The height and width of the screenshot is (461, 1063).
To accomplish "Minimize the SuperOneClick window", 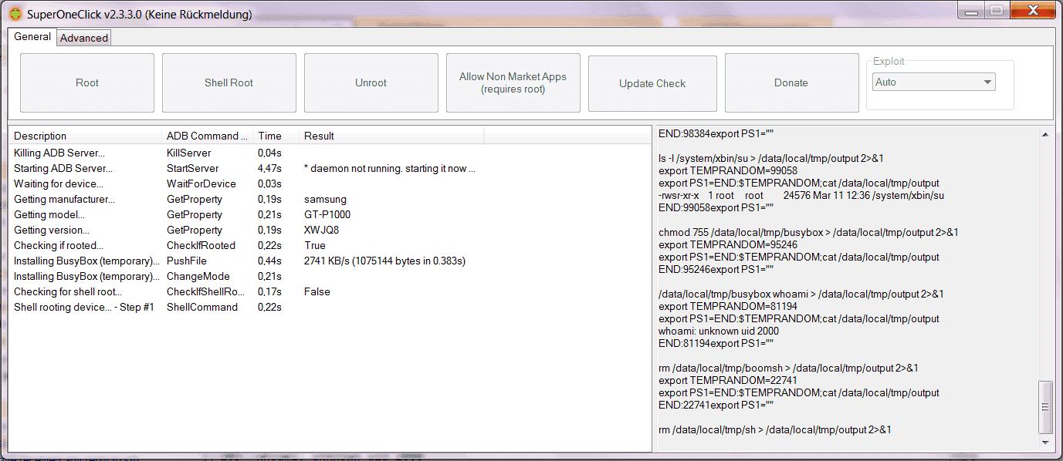I will tap(970, 10).
